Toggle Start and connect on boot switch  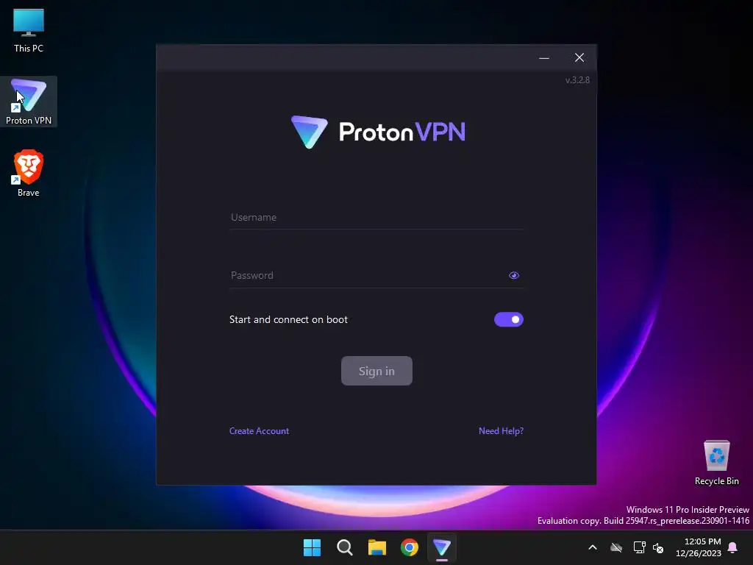(x=509, y=319)
